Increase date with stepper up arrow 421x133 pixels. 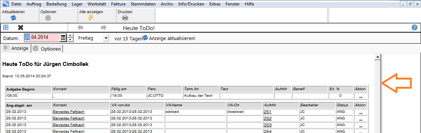[70, 36]
